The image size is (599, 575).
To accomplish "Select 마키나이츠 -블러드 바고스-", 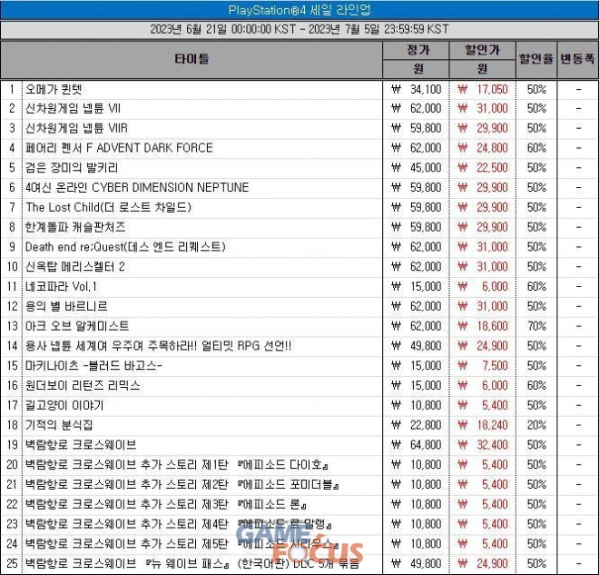I will [x=94, y=366].
